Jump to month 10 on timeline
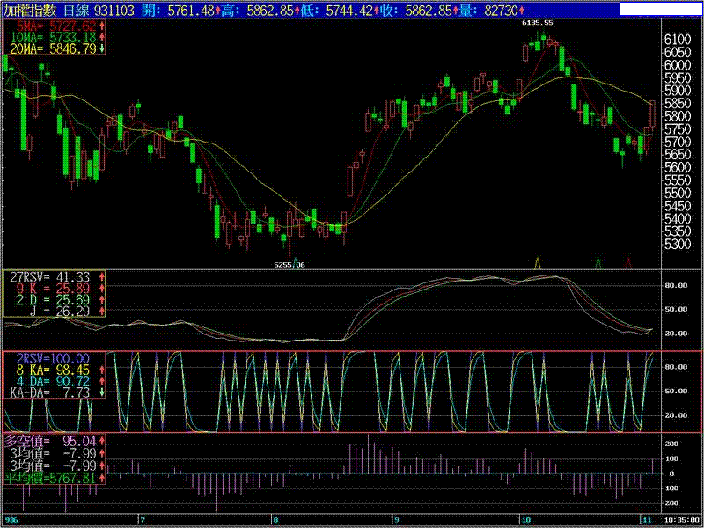Screen dimensions: 704x528 pyautogui.click(x=525, y=520)
